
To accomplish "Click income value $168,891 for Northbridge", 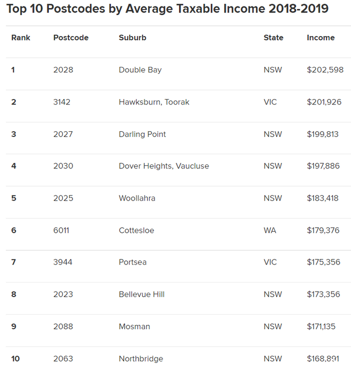I will (323, 358).
